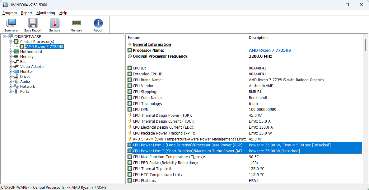
Task: Click the Description column header
Action: coord(304,37)
